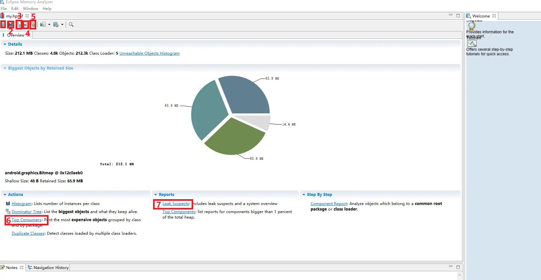Click the Dominator Tree icon under Actions
Image resolution: width=541 pixels, height=280 pixels.
8,211
